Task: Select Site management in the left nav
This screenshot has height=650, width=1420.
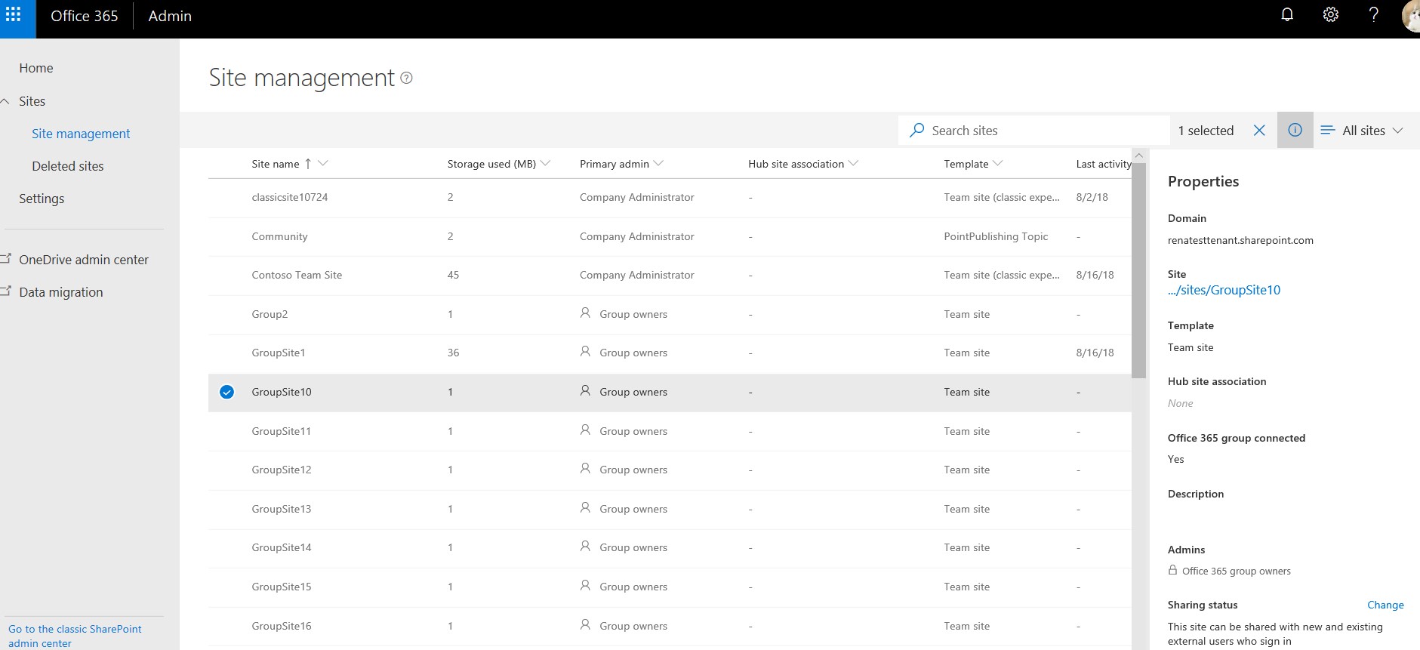Action: click(81, 134)
